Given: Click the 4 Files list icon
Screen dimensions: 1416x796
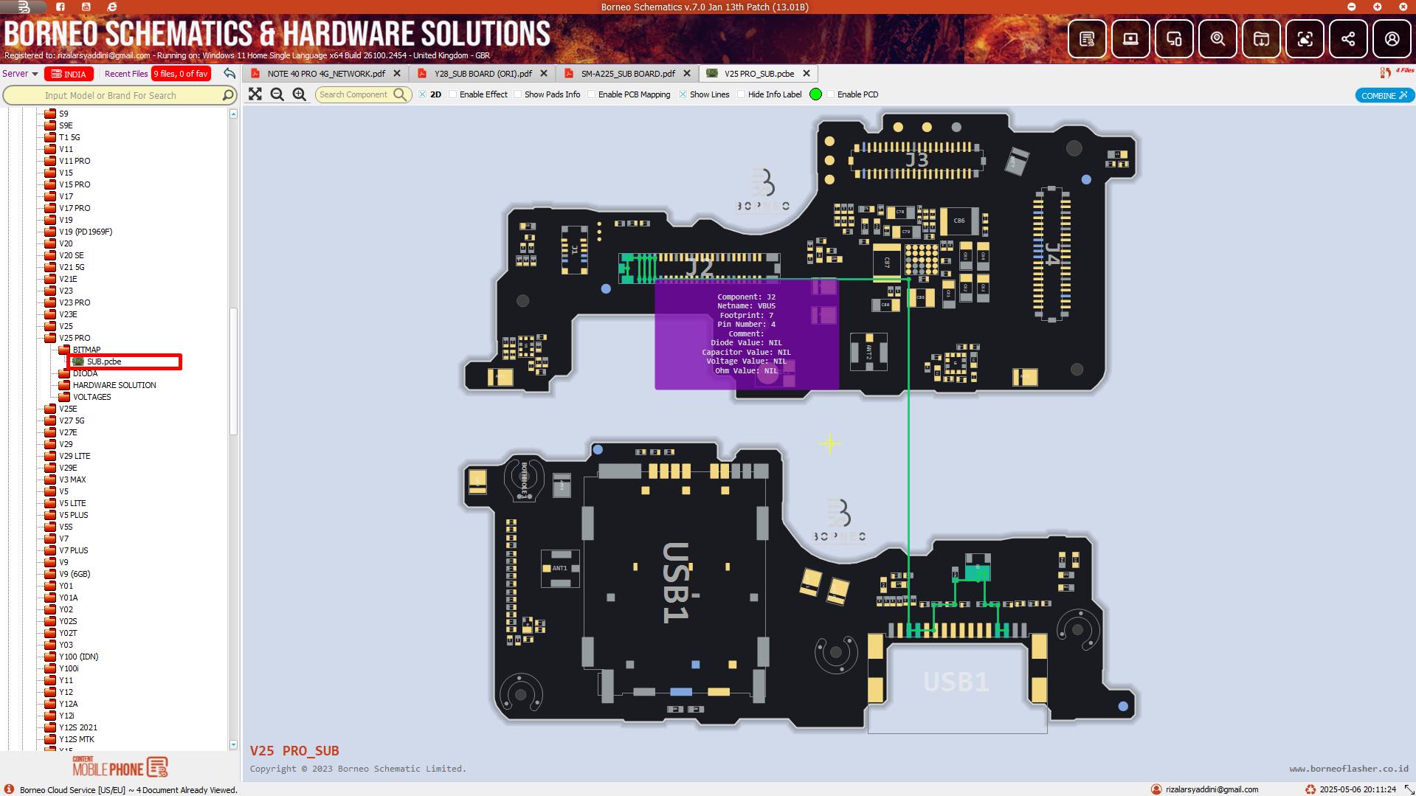Looking at the screenshot, I should pyautogui.click(x=1386, y=72).
